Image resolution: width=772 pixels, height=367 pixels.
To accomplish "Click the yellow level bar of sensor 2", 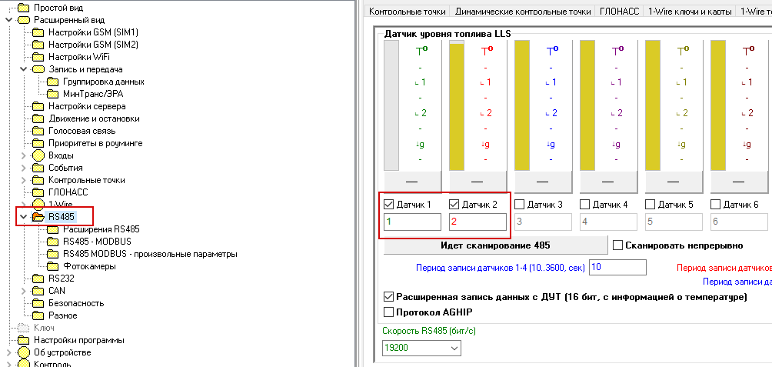I will [x=457, y=106].
